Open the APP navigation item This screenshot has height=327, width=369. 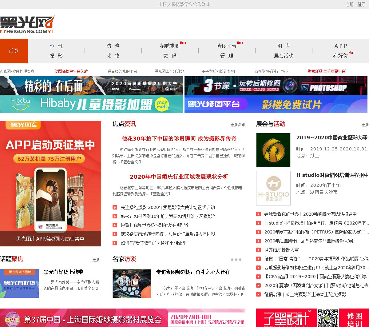pyautogui.click(x=341, y=46)
